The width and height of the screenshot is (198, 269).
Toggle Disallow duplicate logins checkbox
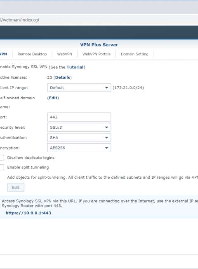[x=2, y=158]
